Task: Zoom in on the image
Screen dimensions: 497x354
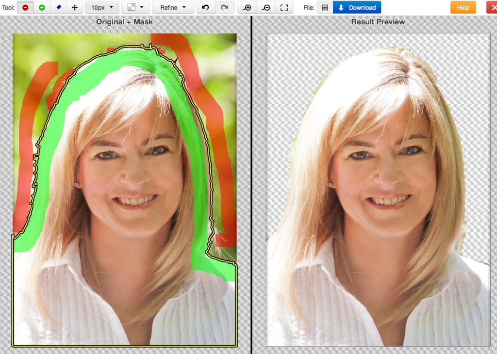Action: coord(247,8)
